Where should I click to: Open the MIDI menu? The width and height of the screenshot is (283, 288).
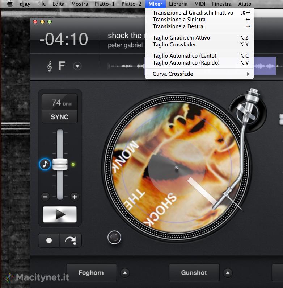point(200,4)
